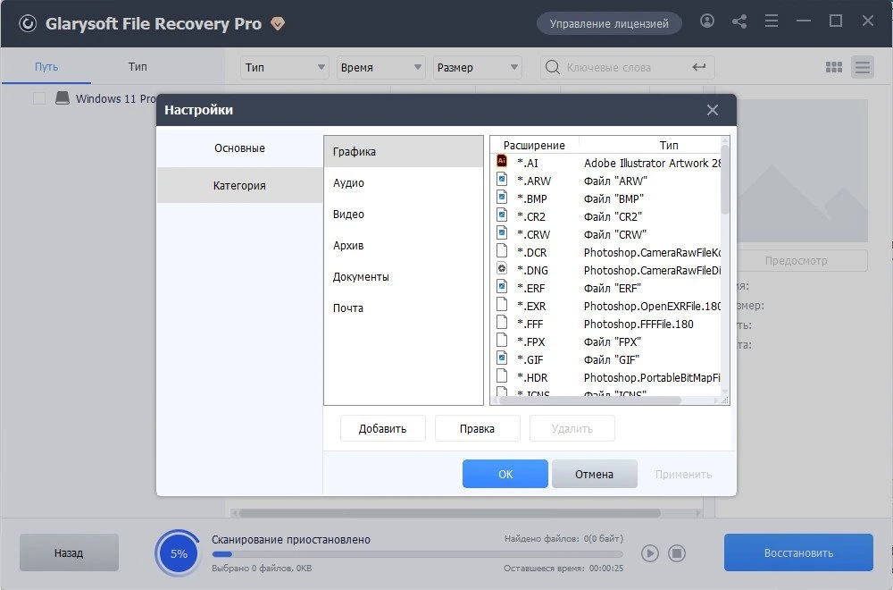
Task: Open the Тип filter dropdown
Action: click(x=285, y=67)
